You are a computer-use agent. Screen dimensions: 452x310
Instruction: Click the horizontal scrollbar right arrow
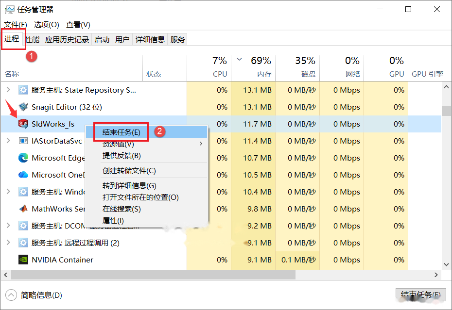[x=436, y=275]
